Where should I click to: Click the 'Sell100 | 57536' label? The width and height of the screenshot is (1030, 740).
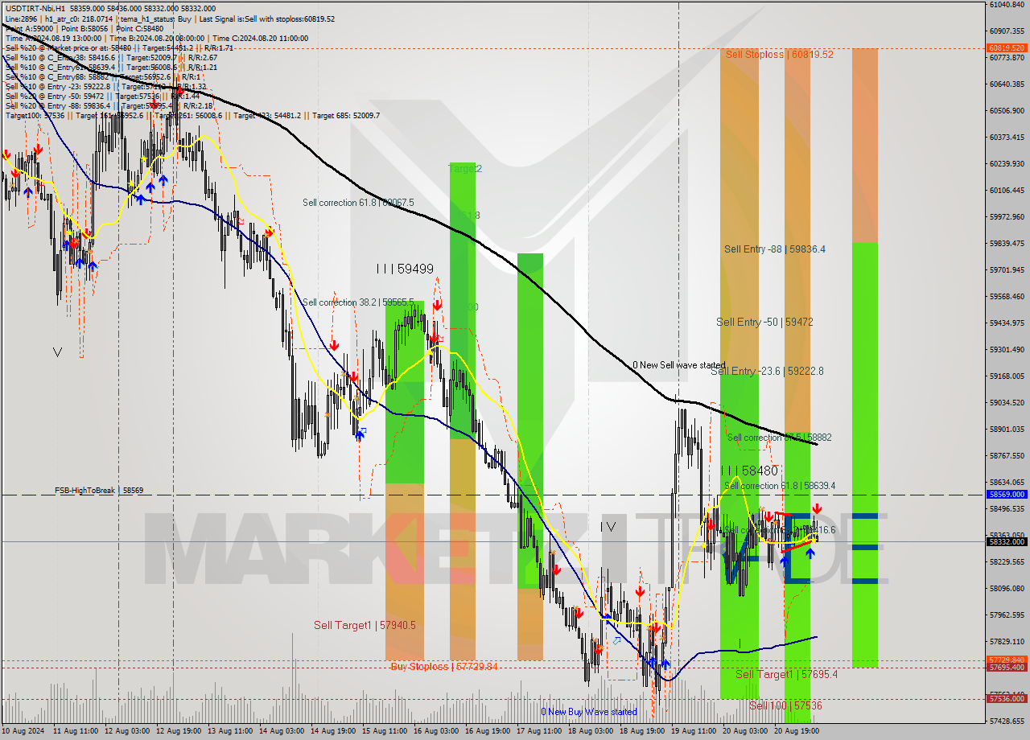(785, 705)
